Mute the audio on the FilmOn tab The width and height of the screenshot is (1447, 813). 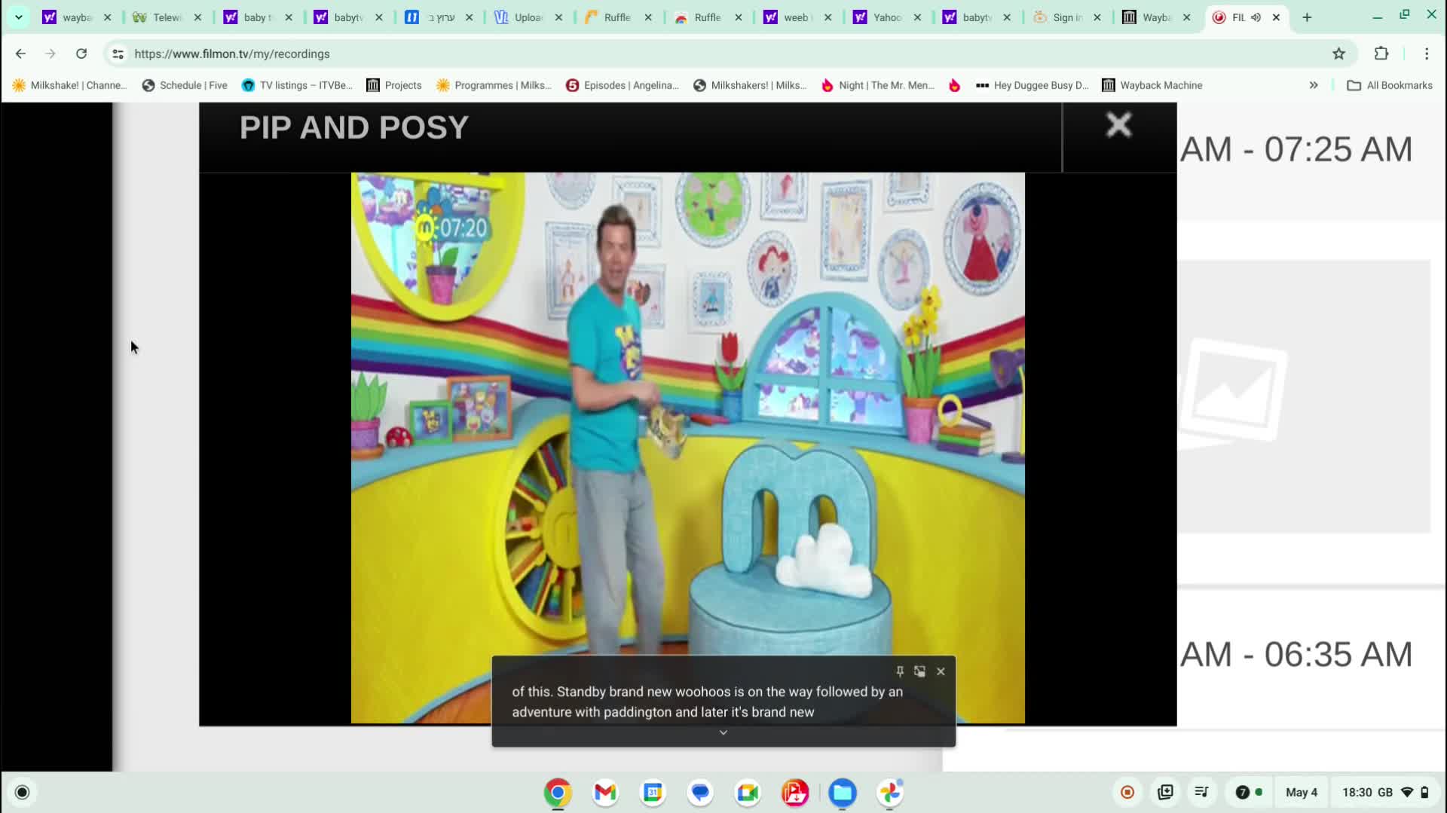coord(1256,17)
